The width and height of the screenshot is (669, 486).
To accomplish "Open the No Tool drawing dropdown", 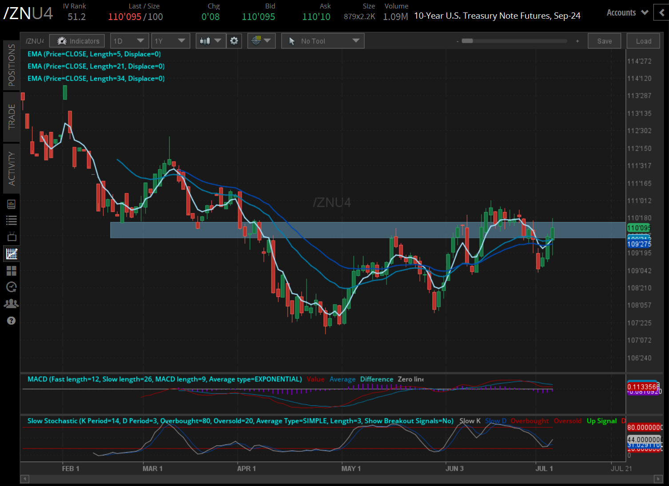I will pyautogui.click(x=323, y=41).
